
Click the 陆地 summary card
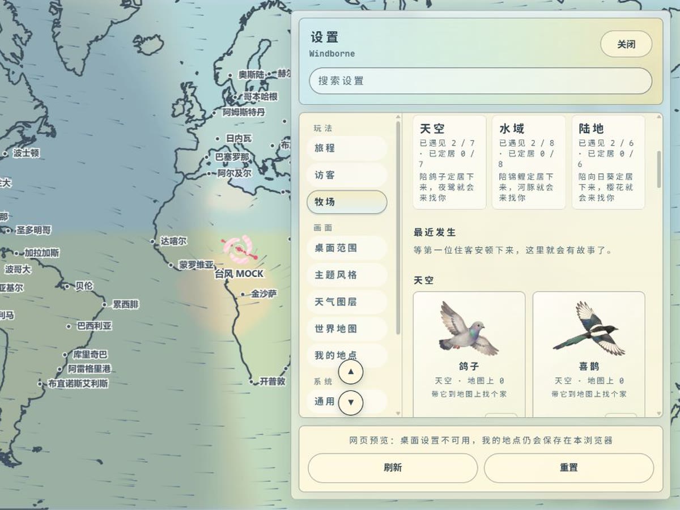point(608,162)
